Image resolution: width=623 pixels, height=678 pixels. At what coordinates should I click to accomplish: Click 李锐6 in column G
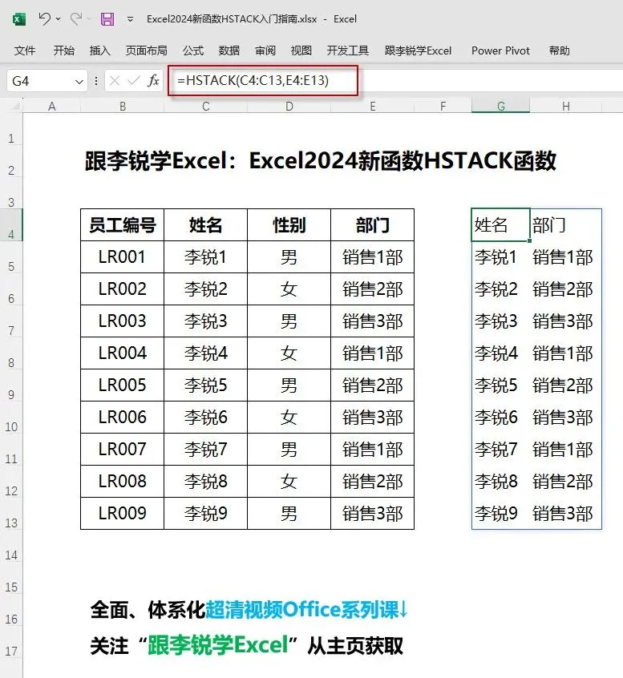[x=500, y=418]
